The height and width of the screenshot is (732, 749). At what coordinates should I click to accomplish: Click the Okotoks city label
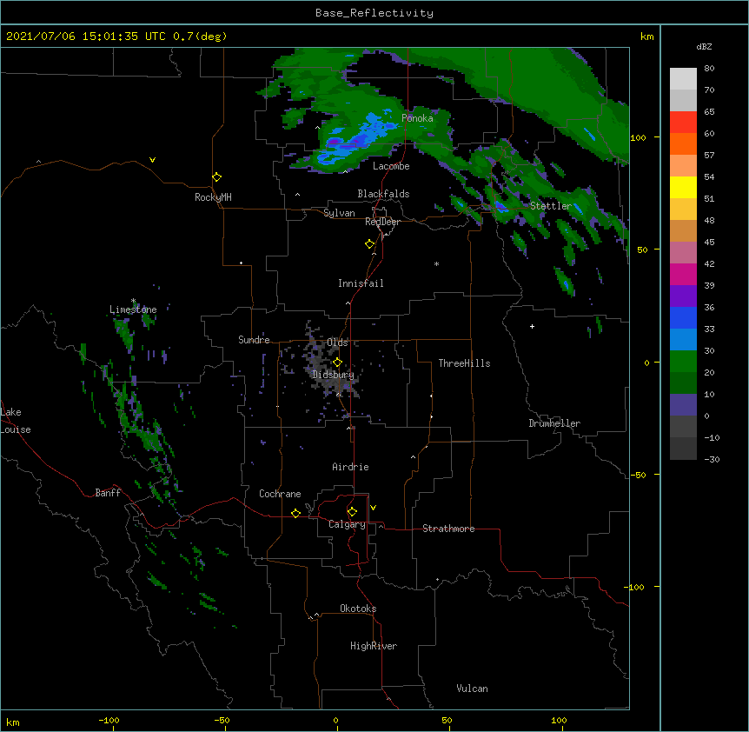pos(358,609)
